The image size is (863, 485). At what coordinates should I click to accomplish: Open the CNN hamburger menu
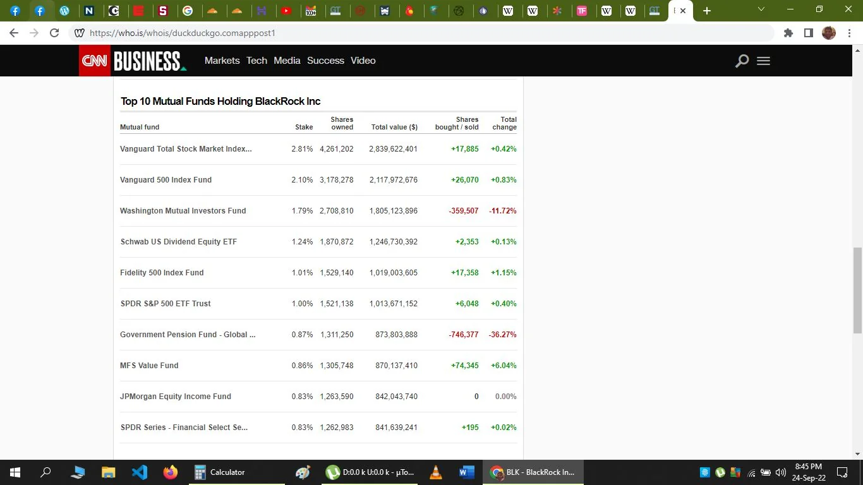[x=763, y=61]
